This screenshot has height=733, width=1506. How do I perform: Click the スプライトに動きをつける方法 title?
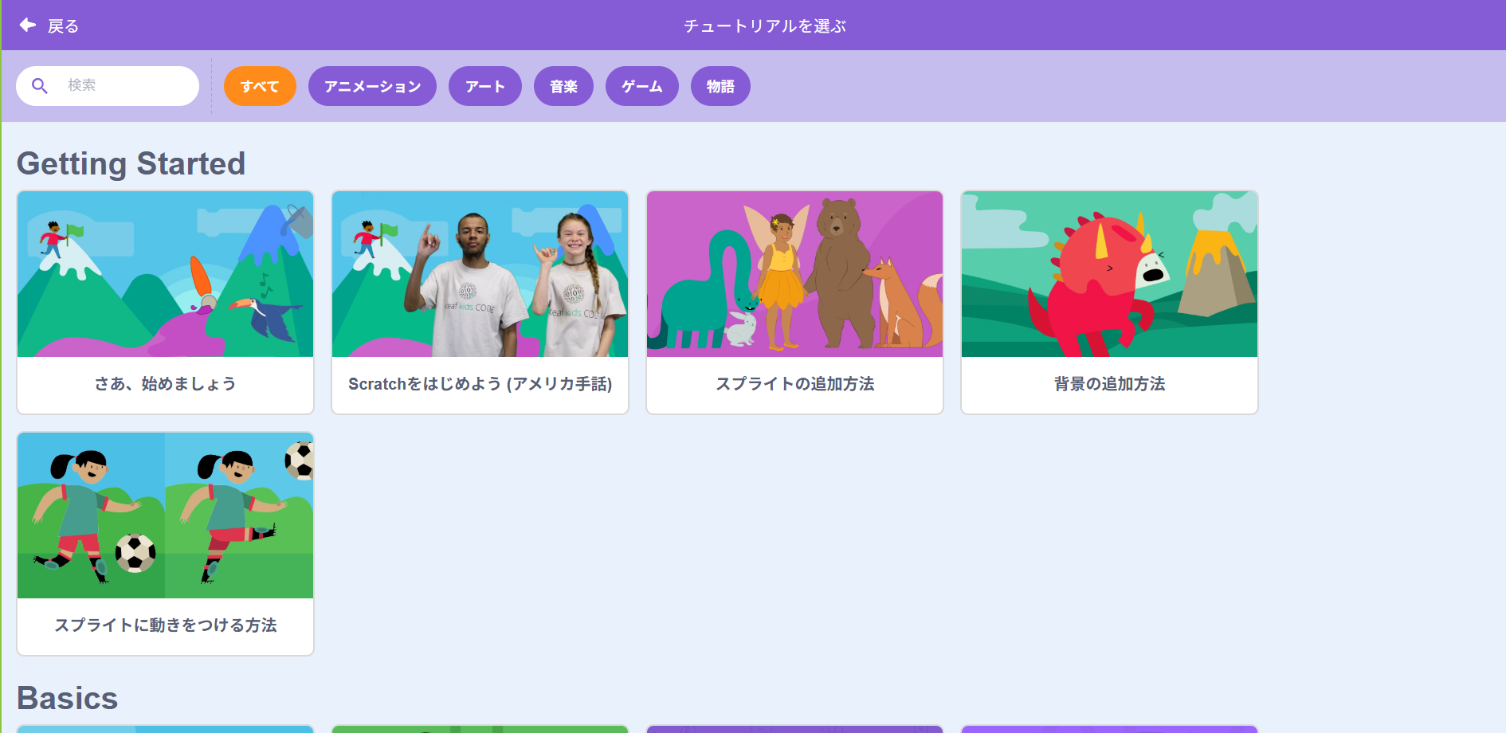(165, 625)
